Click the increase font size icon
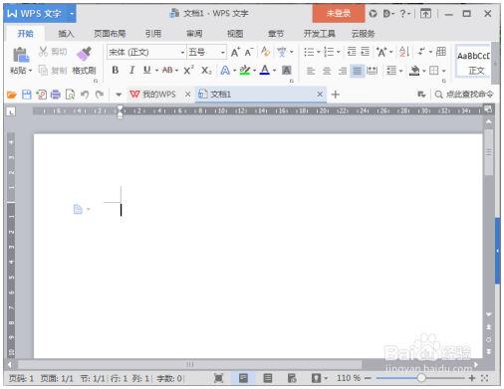Image resolution: width=504 pixels, height=389 pixels. [235, 52]
